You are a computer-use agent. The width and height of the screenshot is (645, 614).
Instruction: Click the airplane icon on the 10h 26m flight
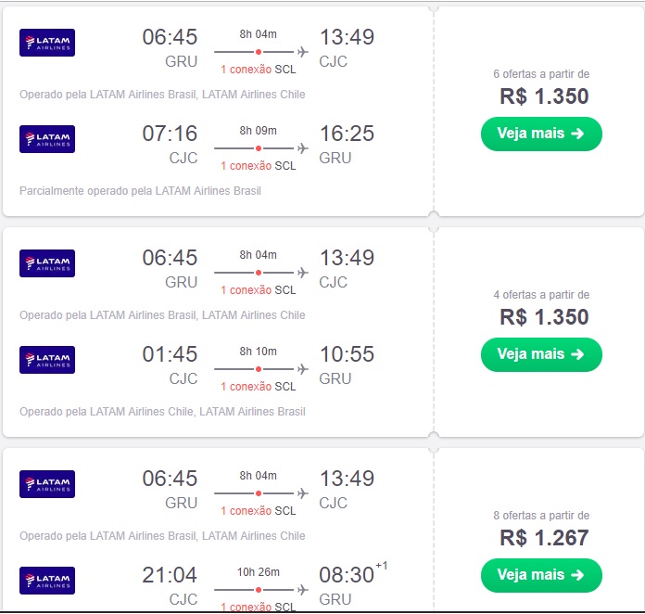(x=302, y=590)
